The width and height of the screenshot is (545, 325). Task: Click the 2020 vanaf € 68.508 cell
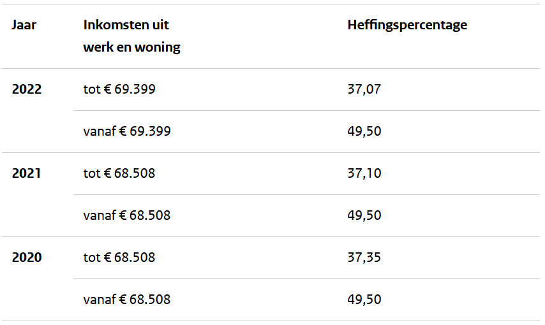coord(127,300)
